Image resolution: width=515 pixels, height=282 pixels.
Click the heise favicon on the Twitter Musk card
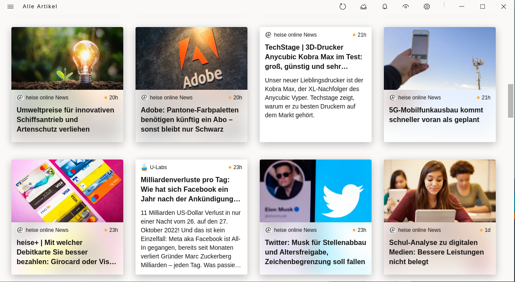click(x=268, y=230)
